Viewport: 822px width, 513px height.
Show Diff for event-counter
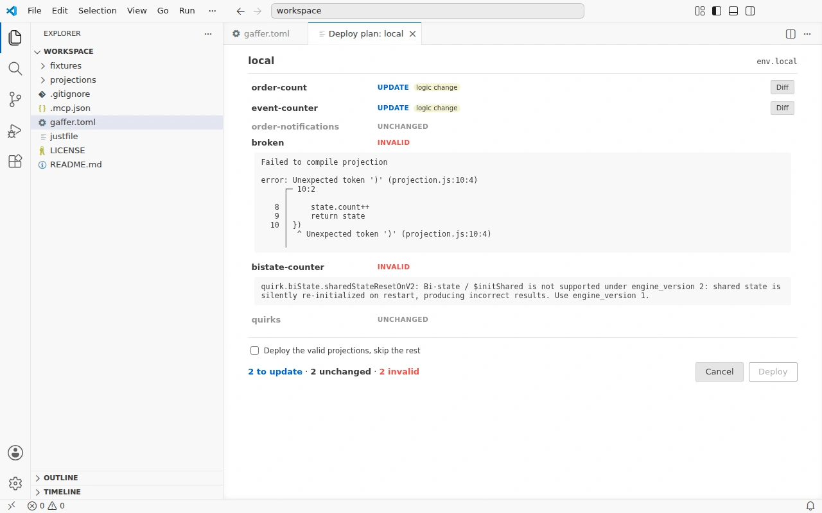pos(782,108)
